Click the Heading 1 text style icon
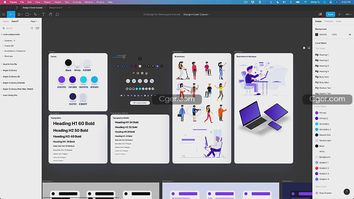The image size is (354, 199). 317,55
